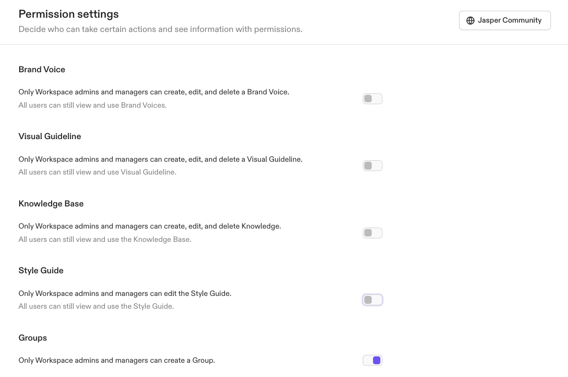568x377 pixels.
Task: Click note 'All users can still view and use Visual Guideline.'
Action: (97, 172)
